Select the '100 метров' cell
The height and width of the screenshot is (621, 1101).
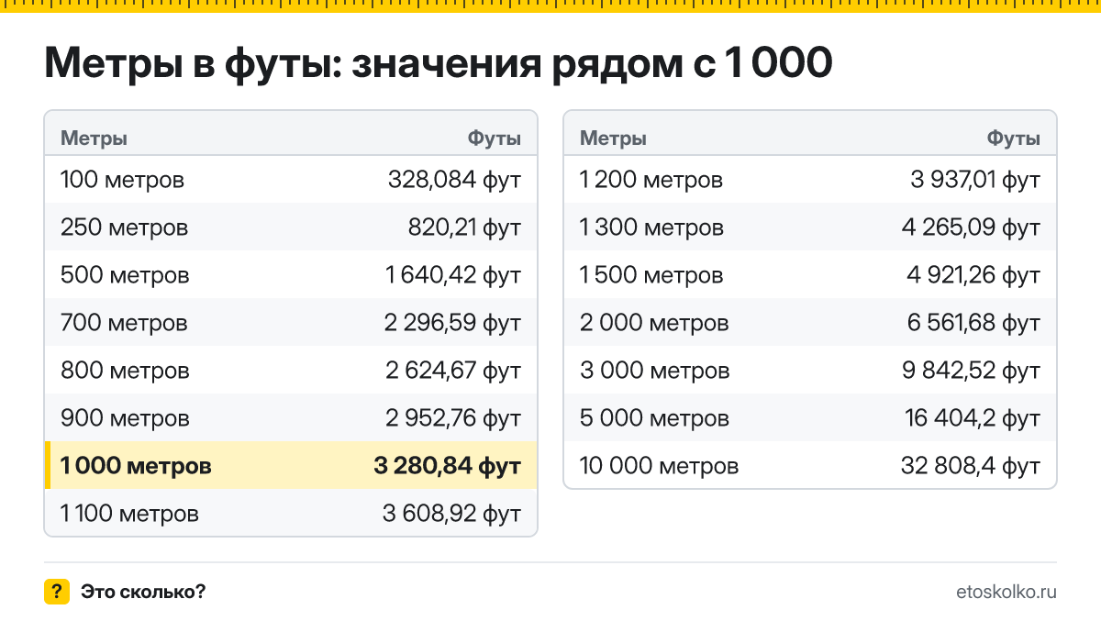pos(122,180)
